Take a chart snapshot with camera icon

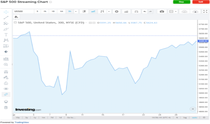click(x=162, y=11)
